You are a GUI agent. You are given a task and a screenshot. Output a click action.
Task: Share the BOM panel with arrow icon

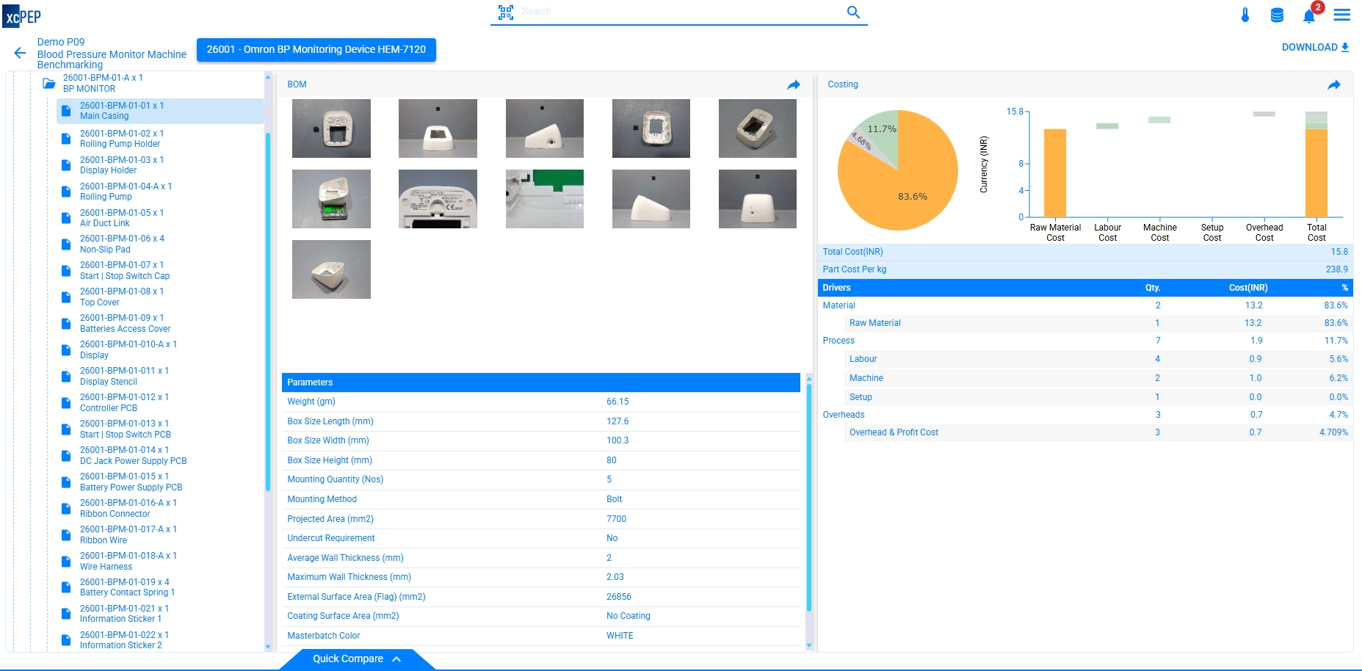(794, 85)
